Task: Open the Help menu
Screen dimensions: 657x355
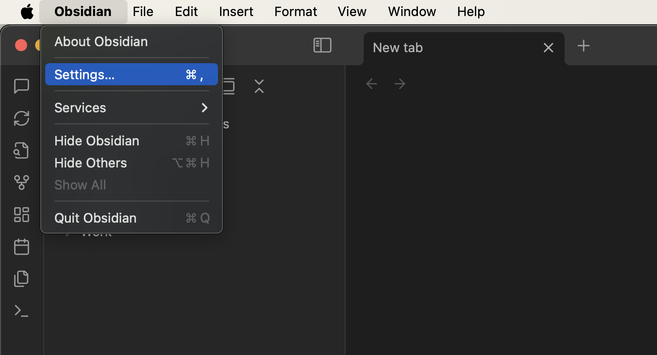Action: pos(471,12)
